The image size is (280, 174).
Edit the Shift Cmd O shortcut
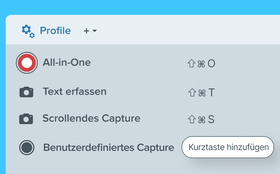click(201, 63)
